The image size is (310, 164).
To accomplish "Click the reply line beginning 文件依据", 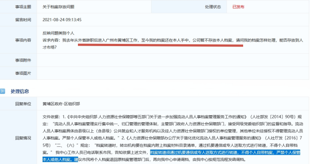I will point(172,117).
